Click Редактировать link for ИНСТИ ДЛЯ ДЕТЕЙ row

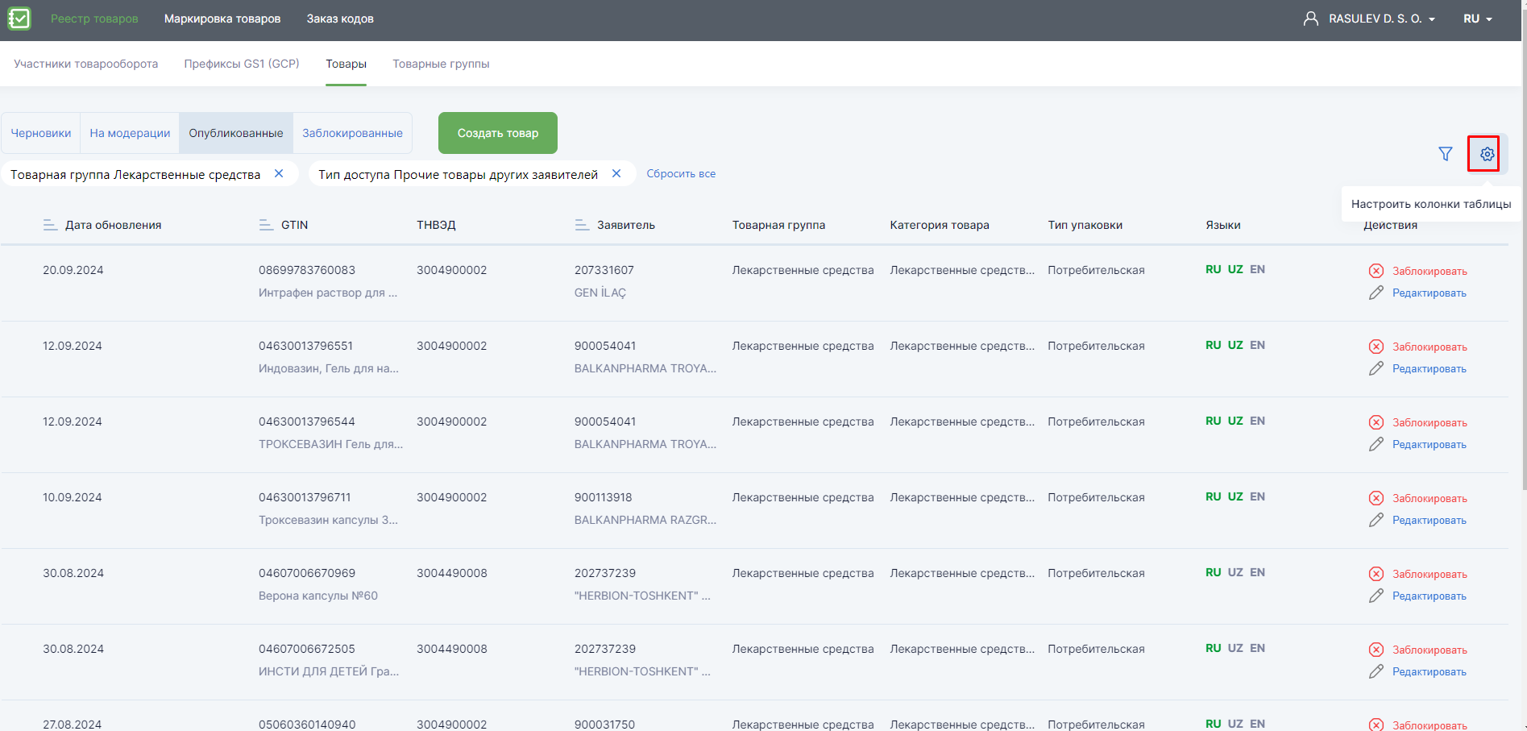[1429, 672]
